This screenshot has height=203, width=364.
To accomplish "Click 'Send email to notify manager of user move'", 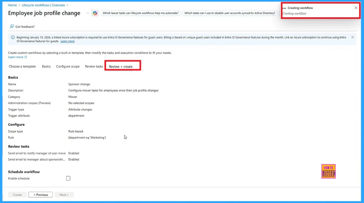I will 37,153.
